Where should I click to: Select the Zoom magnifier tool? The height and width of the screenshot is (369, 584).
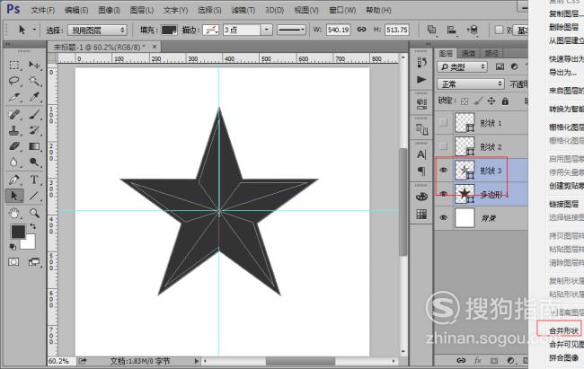(34, 213)
